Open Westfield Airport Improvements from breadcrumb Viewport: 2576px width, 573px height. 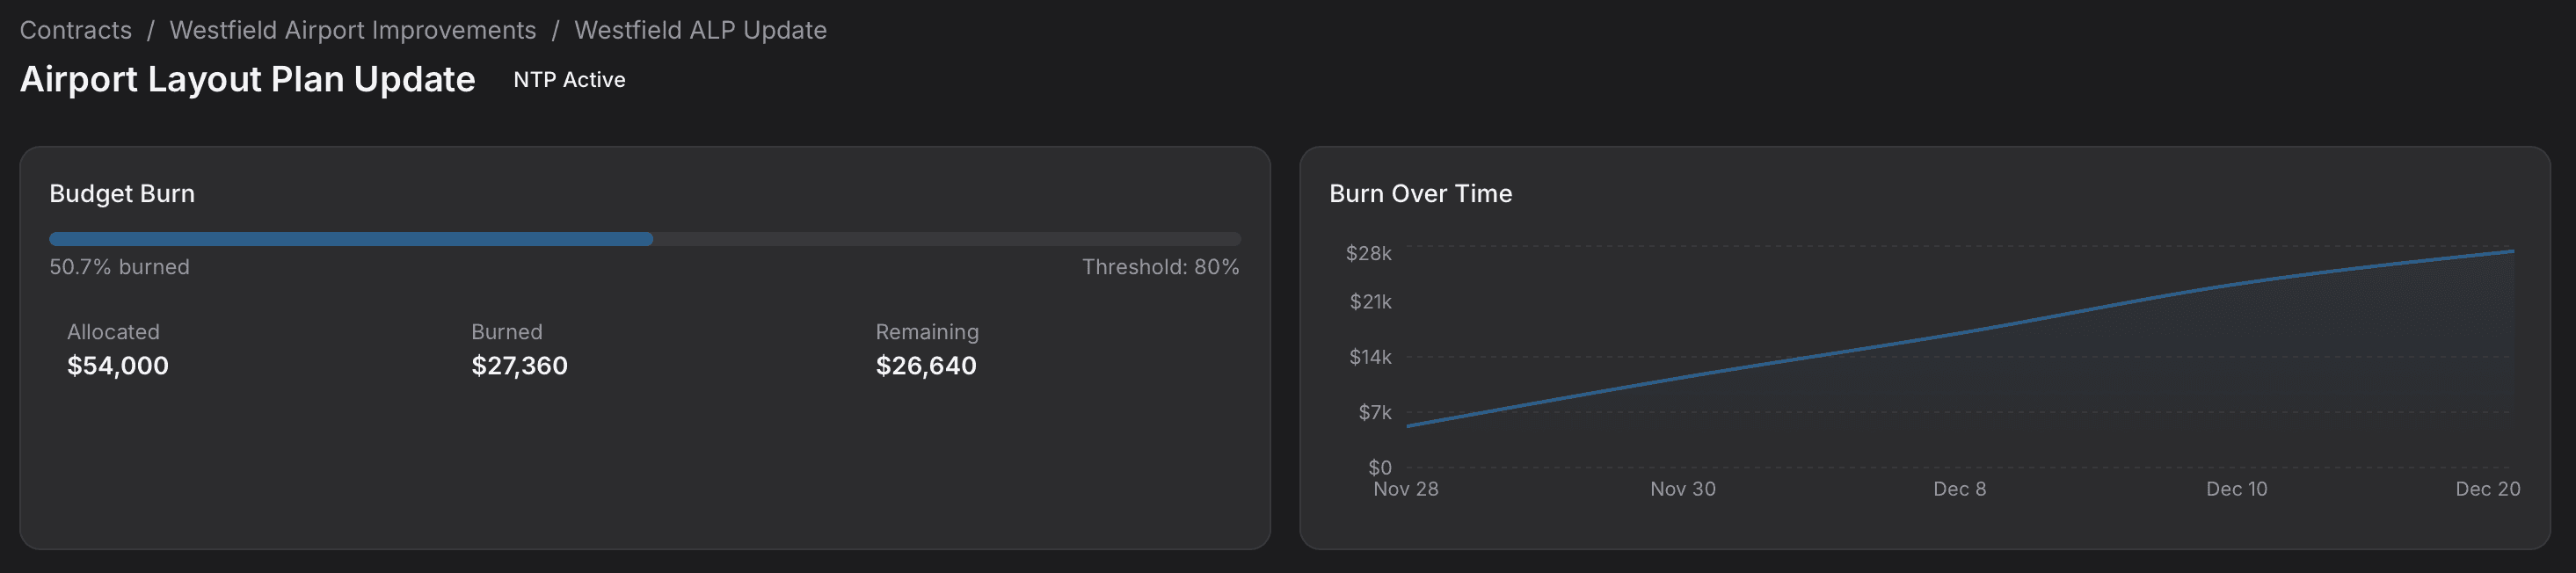click(353, 30)
